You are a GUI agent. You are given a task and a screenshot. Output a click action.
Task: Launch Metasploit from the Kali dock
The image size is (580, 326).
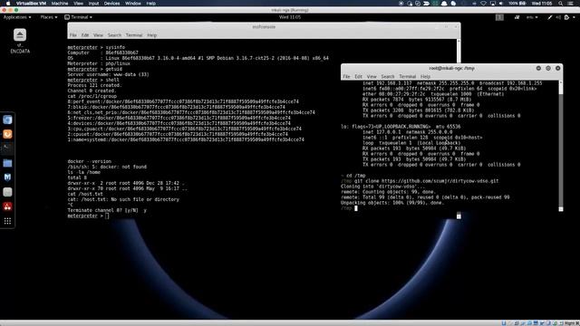coord(7,177)
